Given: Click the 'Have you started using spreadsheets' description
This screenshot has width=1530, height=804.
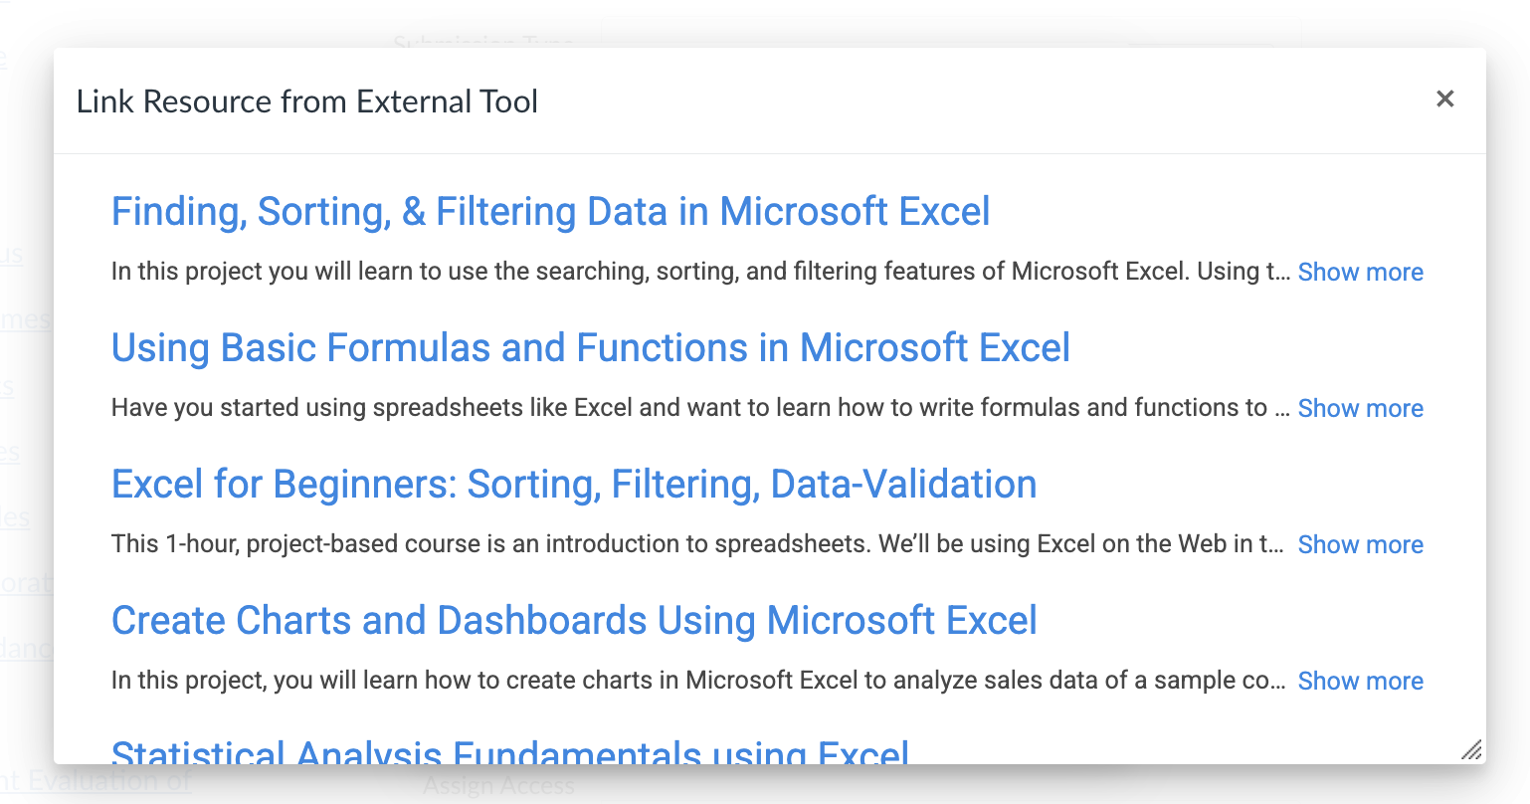Looking at the screenshot, I should pyautogui.click(x=686, y=408).
